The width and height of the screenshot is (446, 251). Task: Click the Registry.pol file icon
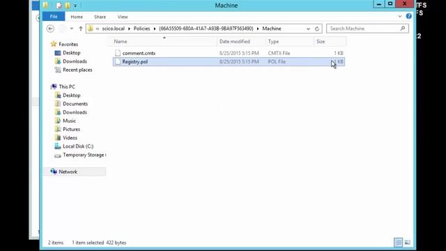point(118,61)
